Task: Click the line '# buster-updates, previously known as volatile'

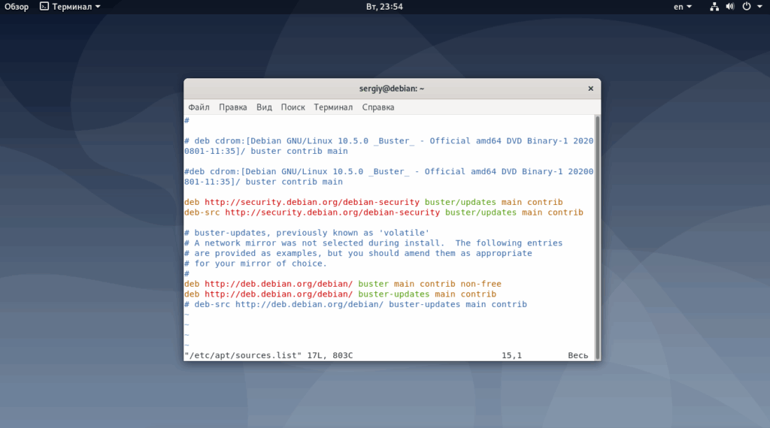Action: point(307,233)
